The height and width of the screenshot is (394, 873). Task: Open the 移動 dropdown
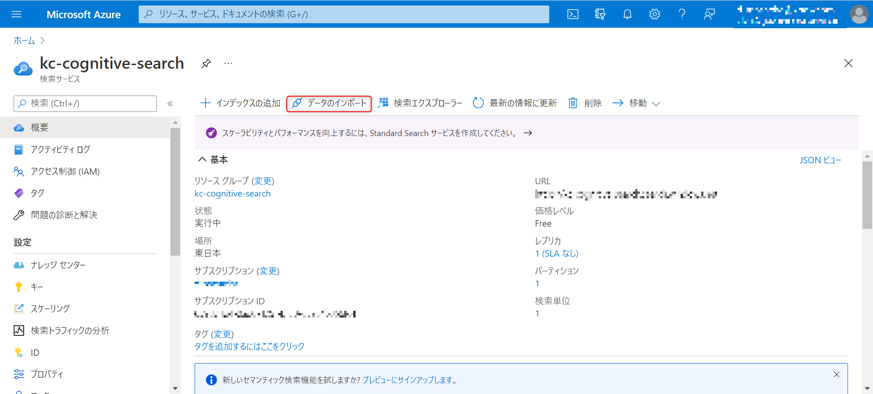[x=636, y=103]
